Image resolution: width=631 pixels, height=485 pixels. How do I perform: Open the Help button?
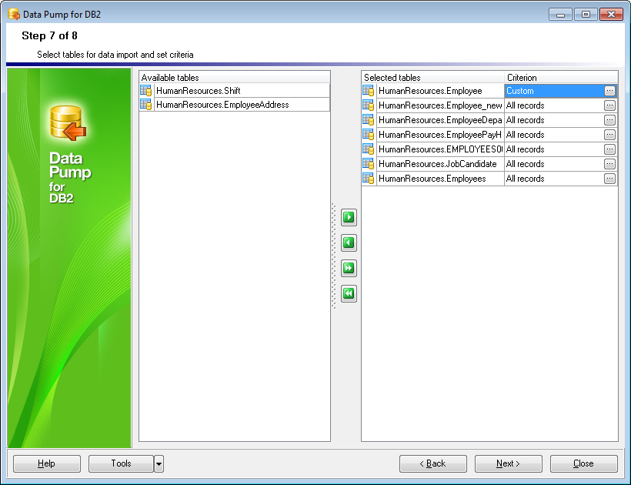tap(47, 463)
